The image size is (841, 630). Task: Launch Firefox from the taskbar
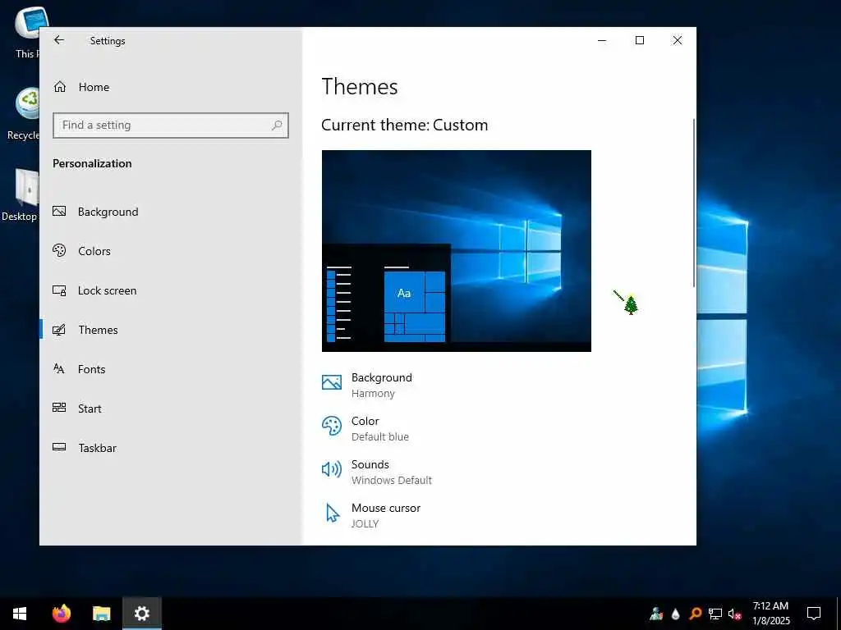point(61,614)
